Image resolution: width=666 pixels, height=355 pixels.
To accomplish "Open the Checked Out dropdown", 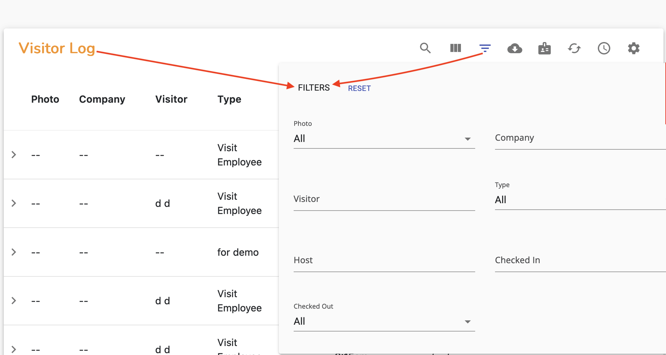I will [384, 321].
